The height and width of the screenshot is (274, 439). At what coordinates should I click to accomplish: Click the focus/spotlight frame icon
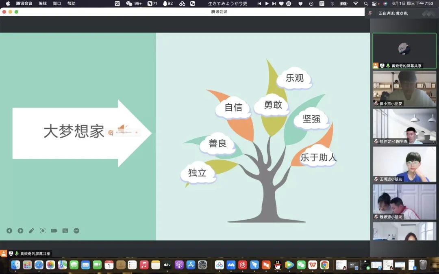43,231
